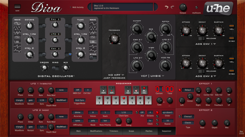Select sequencer step 7
The width and height of the screenshot is (245, 137).
pos(148,100)
